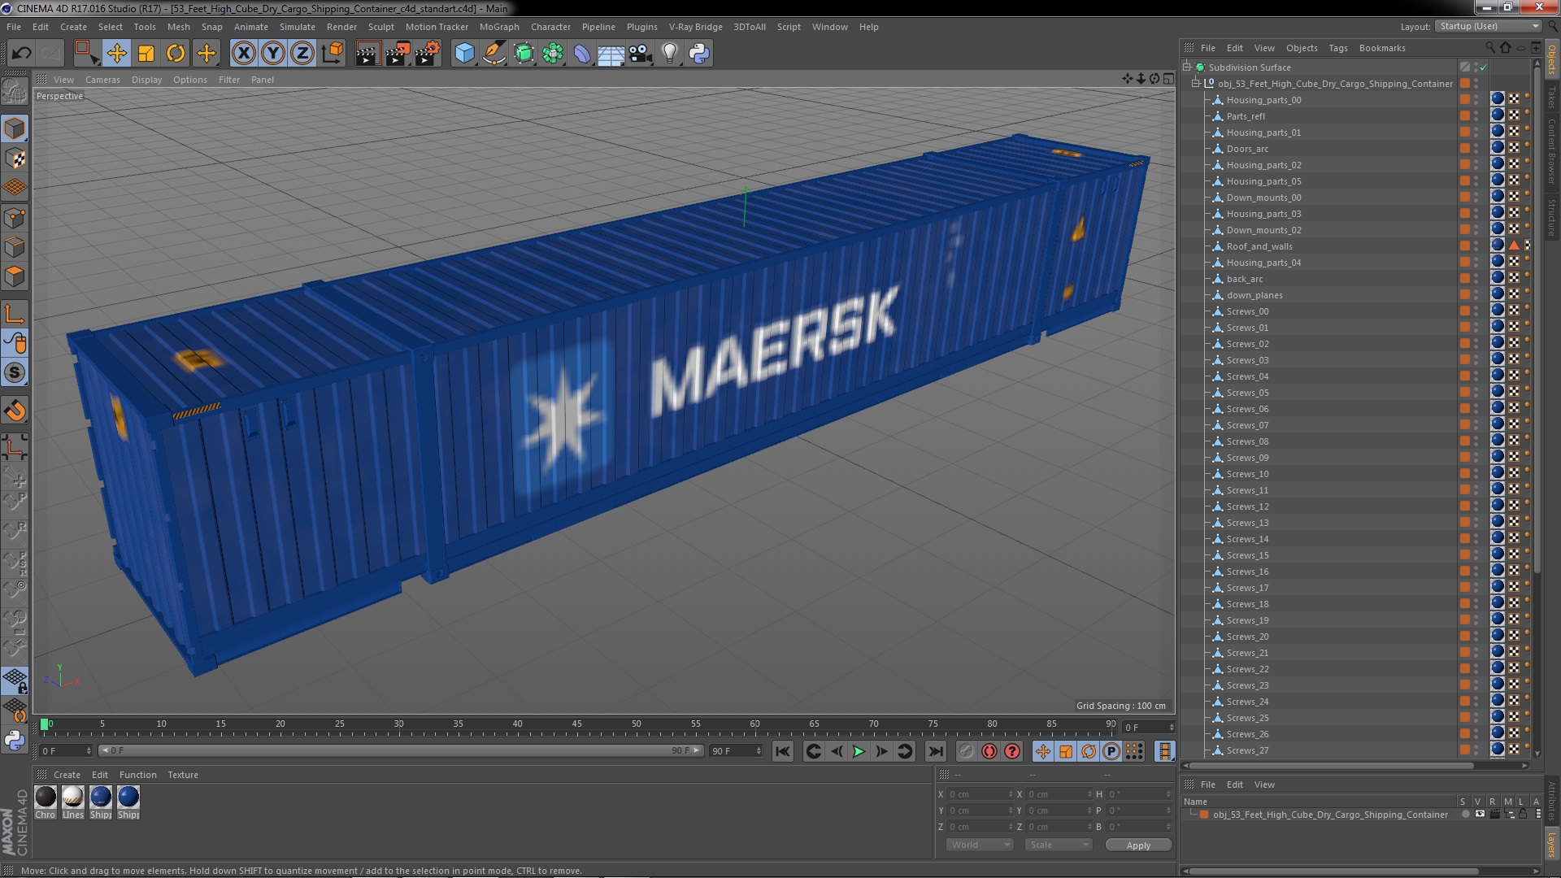Toggle Y axis lock
Viewport: 1561px width, 878px height.
click(273, 54)
